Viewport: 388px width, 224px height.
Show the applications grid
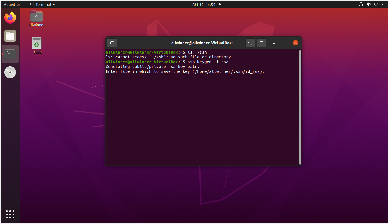tap(10, 214)
